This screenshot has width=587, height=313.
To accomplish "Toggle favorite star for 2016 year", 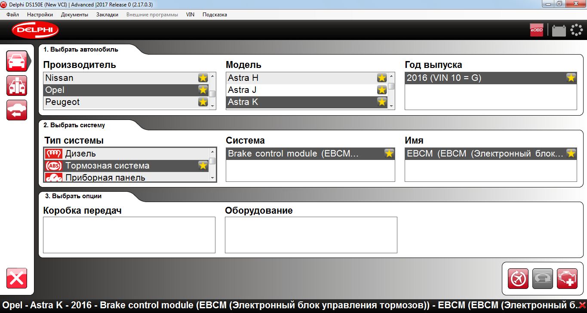I will click(x=571, y=78).
